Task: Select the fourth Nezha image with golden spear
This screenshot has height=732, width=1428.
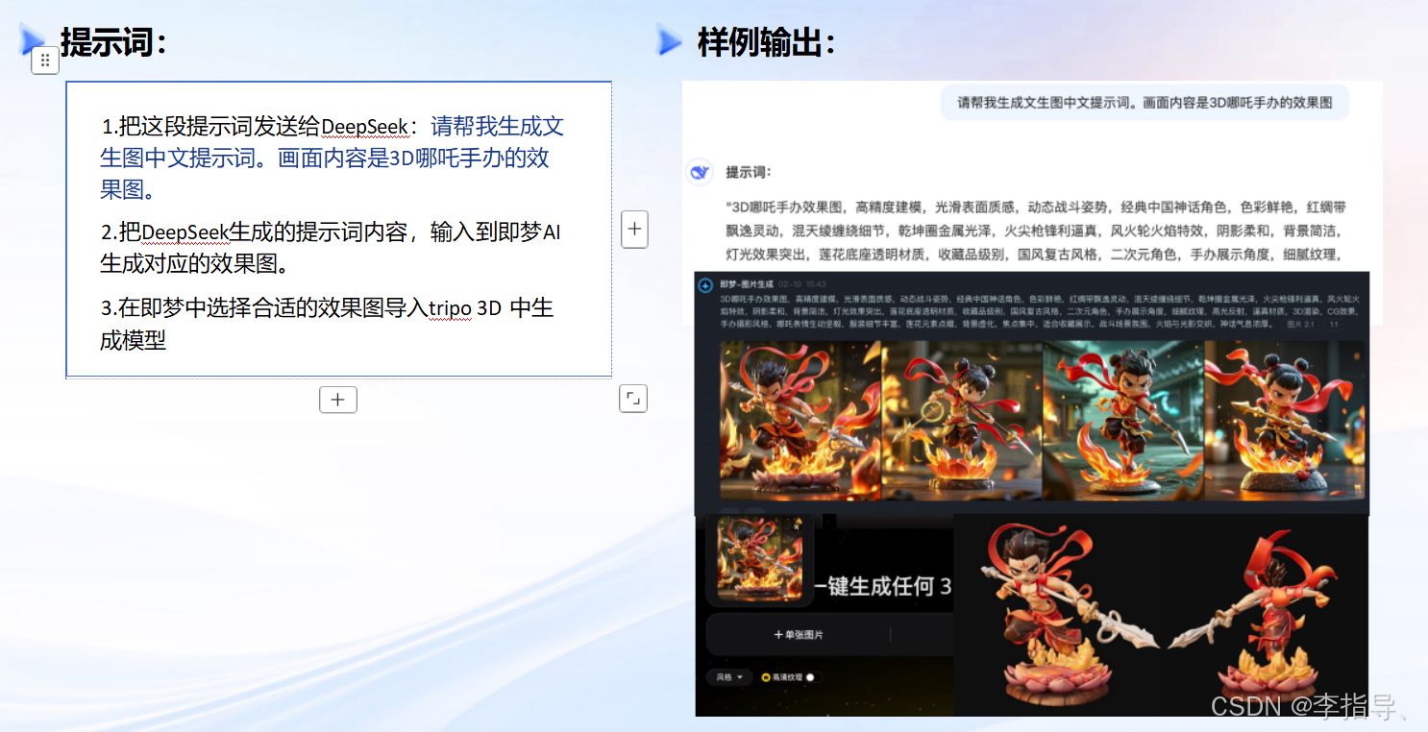Action: pyautogui.click(x=1284, y=420)
